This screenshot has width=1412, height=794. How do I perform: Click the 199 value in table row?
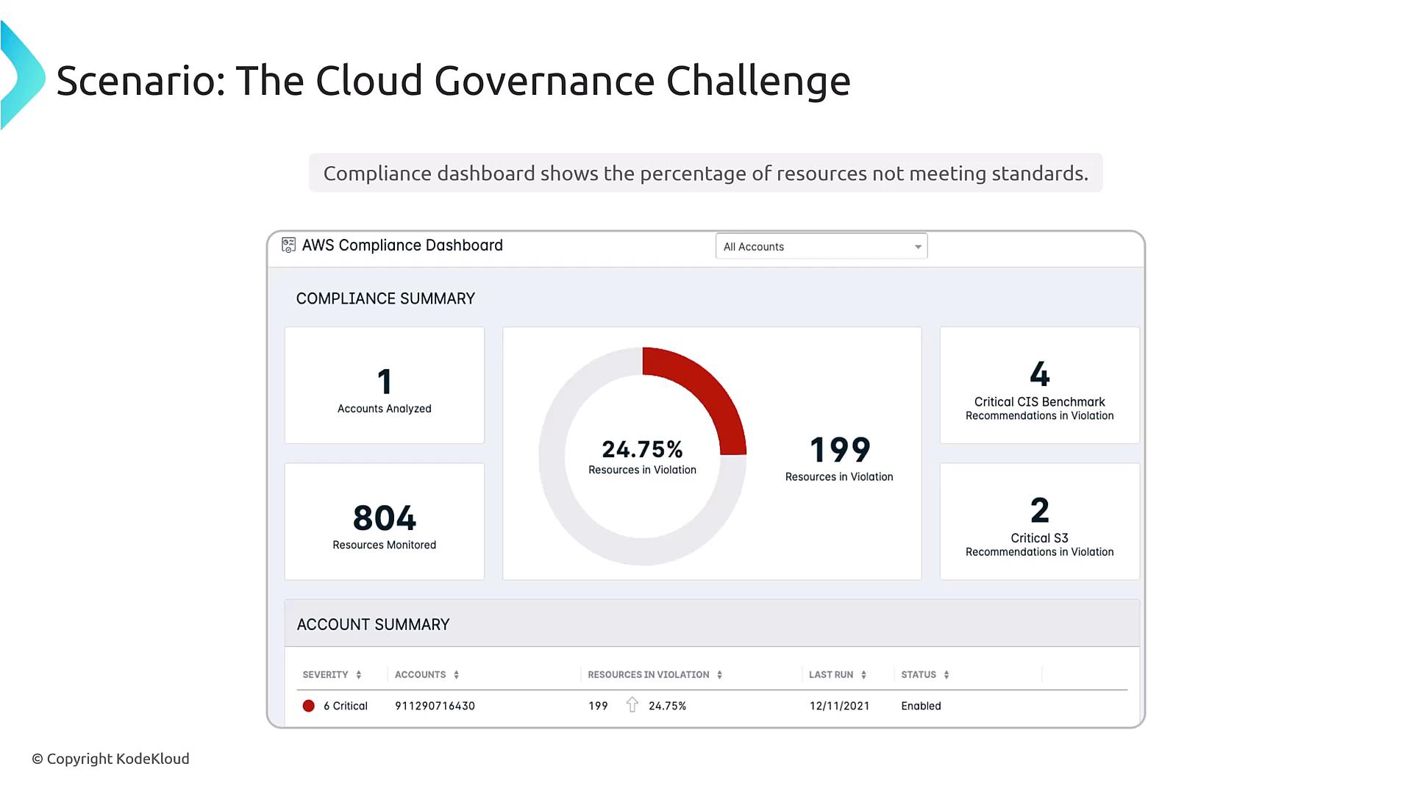pos(598,706)
